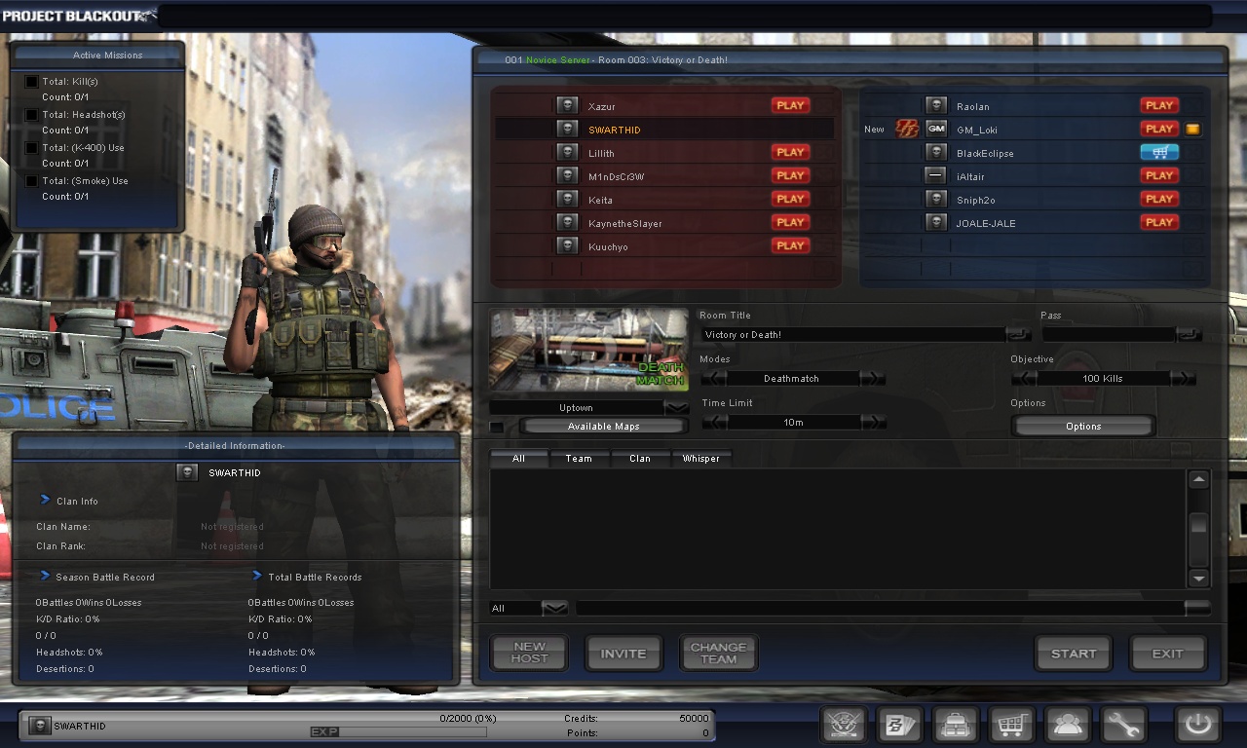
Task: Open the chat channel All dropdown
Action: [x=554, y=608]
